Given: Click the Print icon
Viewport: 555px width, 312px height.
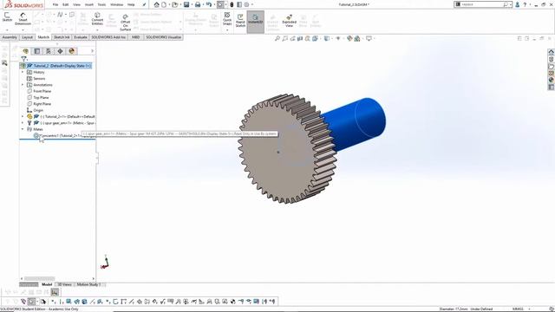Looking at the screenshot, I should pos(198,4).
